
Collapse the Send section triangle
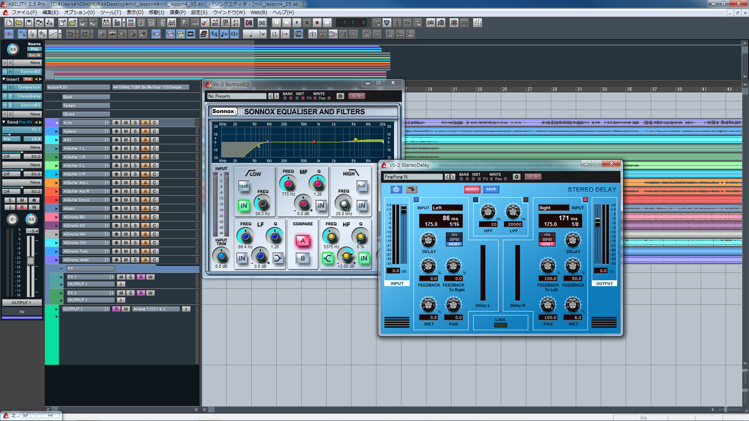(x=4, y=122)
